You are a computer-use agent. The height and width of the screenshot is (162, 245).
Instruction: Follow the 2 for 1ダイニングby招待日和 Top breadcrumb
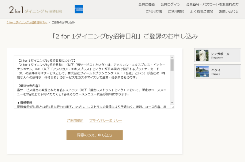27,22
